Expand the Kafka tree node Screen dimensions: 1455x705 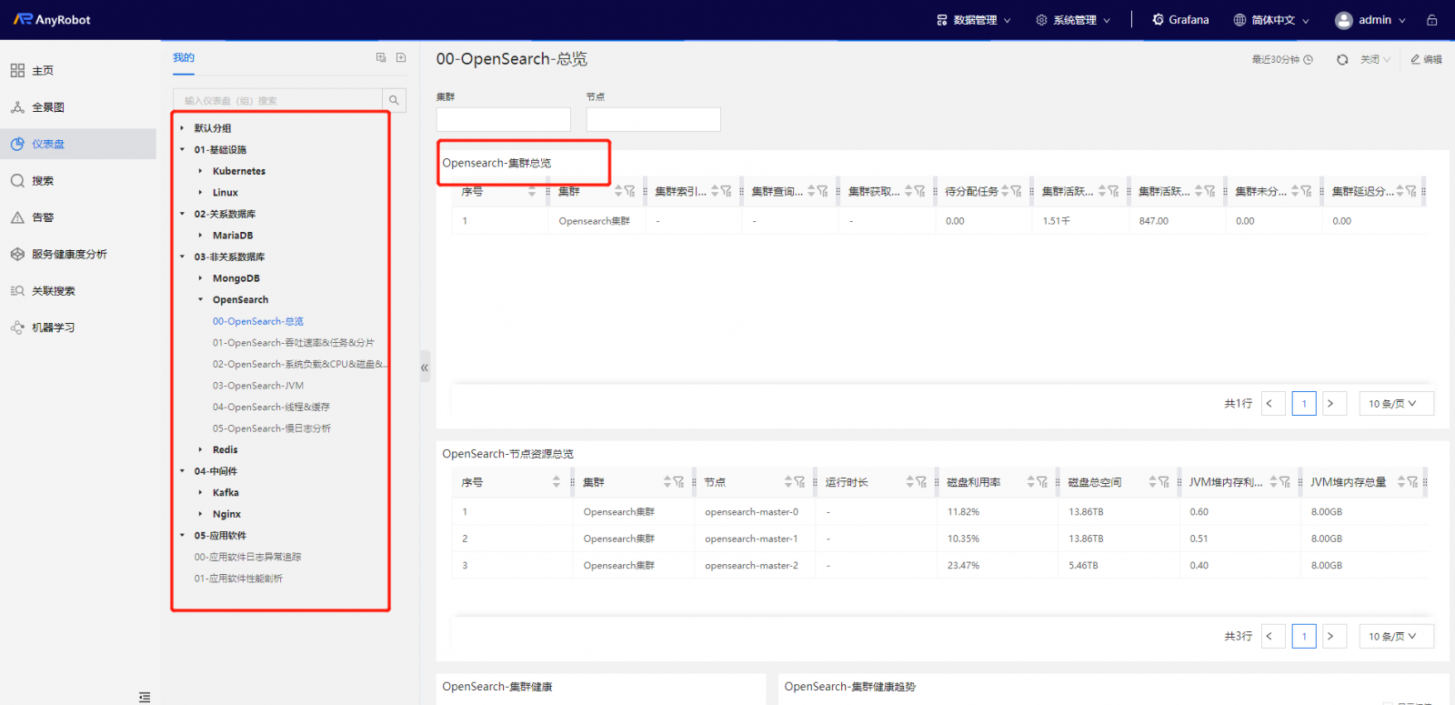click(x=200, y=492)
